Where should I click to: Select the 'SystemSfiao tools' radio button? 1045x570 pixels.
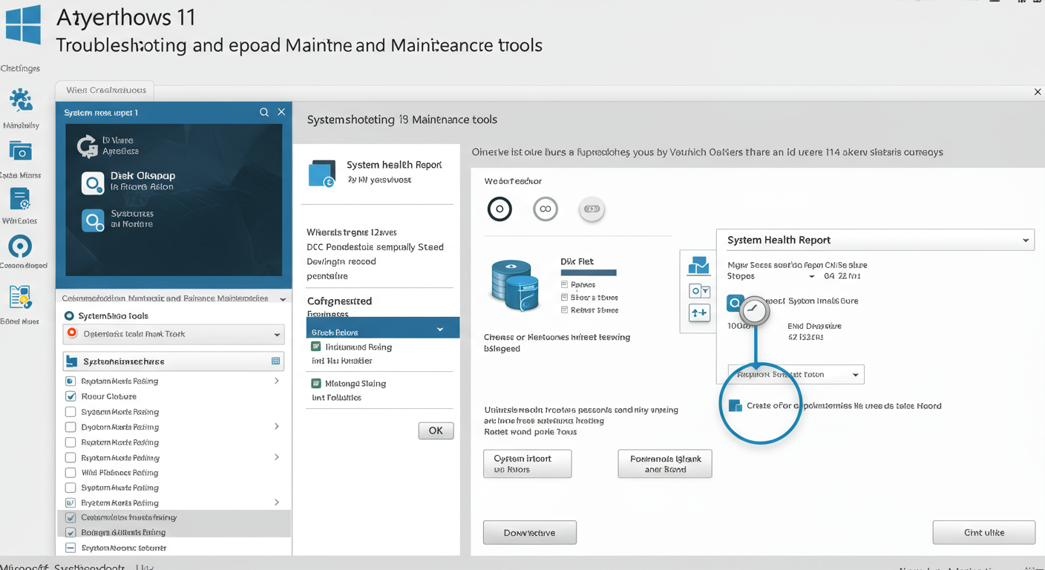(69, 316)
